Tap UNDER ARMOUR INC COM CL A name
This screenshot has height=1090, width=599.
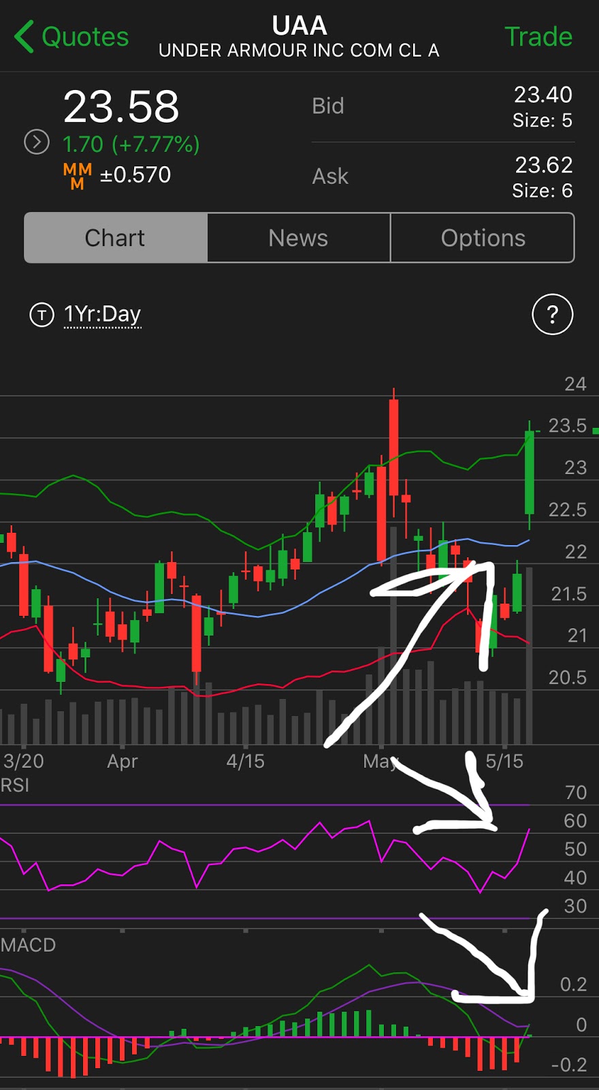pyautogui.click(x=299, y=50)
